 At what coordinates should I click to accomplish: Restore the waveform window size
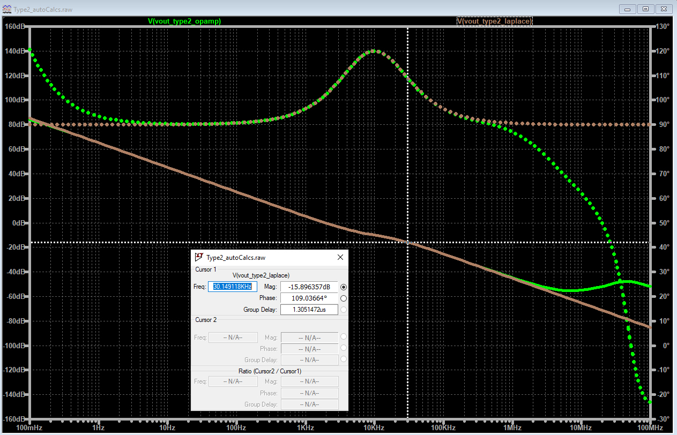(x=646, y=9)
